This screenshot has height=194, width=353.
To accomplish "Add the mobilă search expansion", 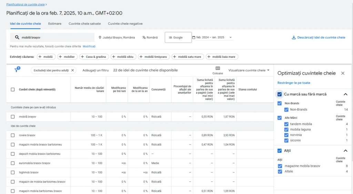I will (x=46, y=57).
